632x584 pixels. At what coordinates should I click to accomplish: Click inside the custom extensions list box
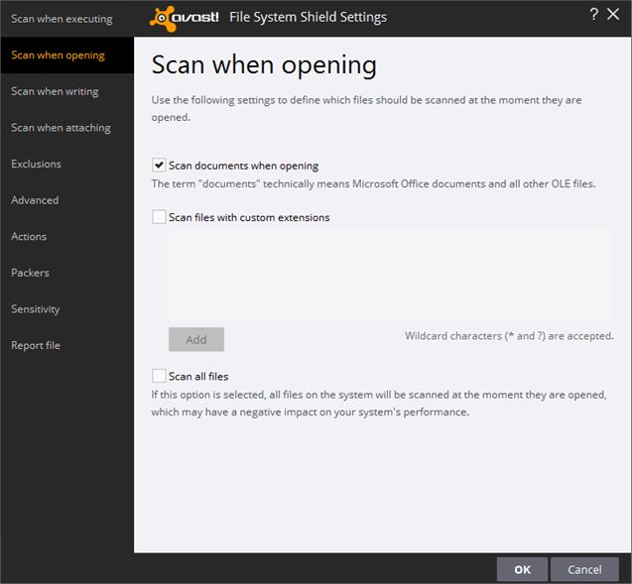click(391, 275)
